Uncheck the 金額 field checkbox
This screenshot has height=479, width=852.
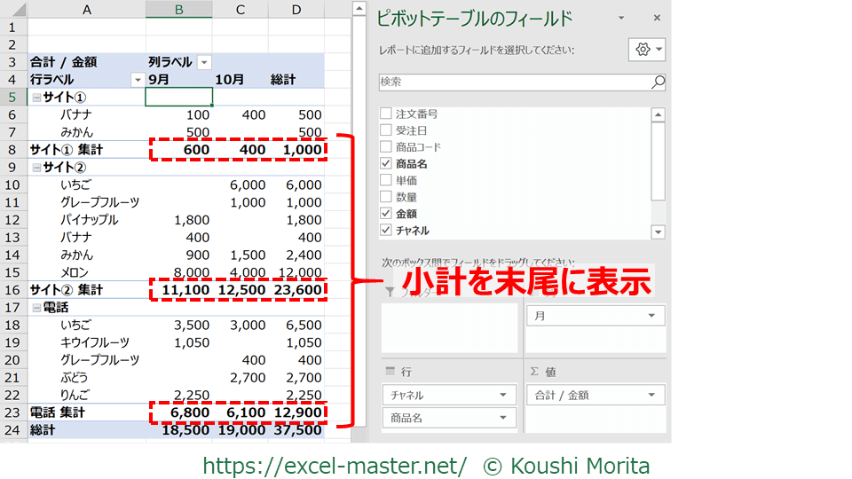coord(385,214)
